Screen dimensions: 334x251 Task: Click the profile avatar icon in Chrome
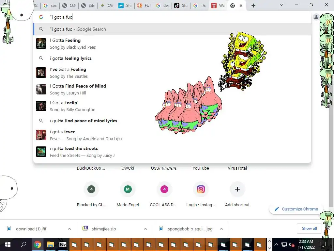[316, 17]
